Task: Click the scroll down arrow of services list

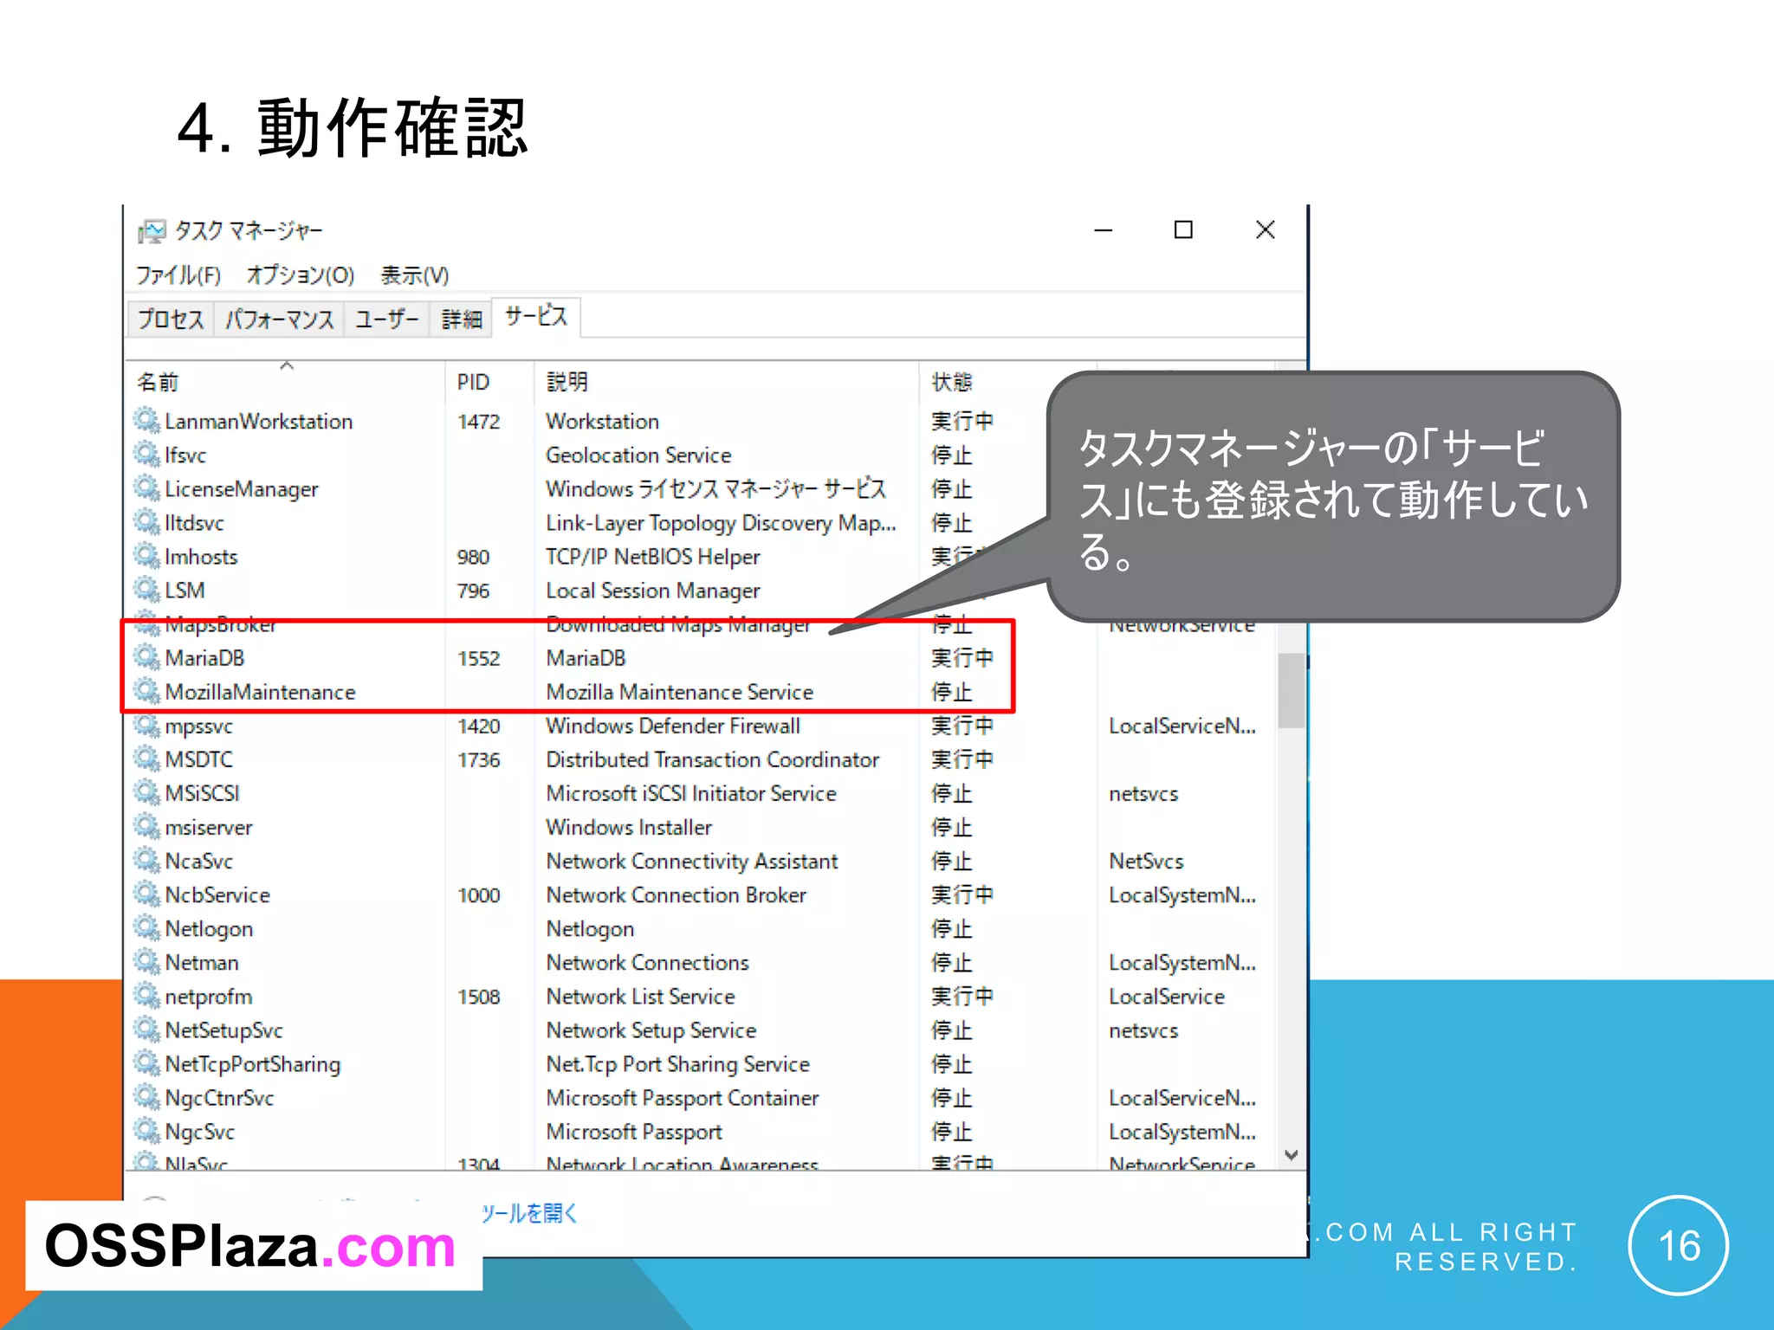Action: 1291,1155
